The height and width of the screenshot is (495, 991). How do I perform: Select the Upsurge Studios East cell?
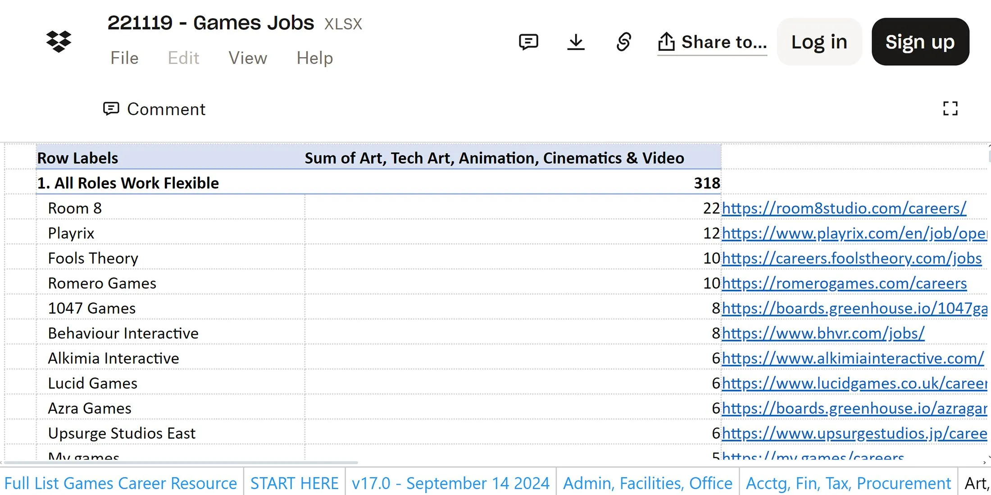(170, 433)
